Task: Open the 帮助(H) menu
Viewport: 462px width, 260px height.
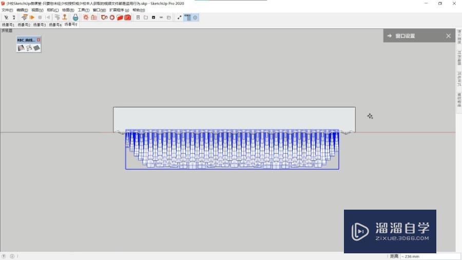Action: (139, 10)
